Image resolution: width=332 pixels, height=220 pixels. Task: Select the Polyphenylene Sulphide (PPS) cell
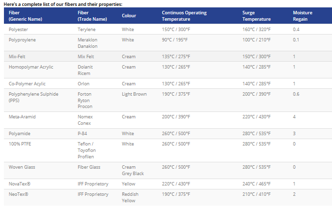(x=33, y=97)
